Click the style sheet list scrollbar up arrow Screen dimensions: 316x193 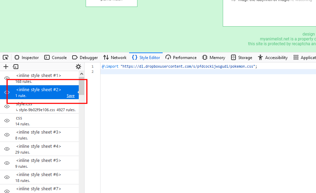coord(82,74)
